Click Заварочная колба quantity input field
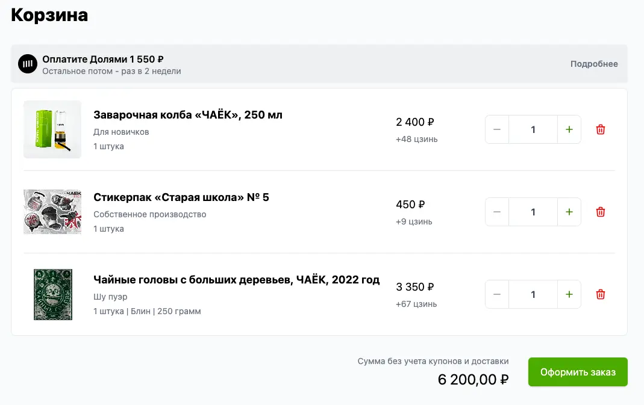The image size is (644, 405). coord(533,129)
